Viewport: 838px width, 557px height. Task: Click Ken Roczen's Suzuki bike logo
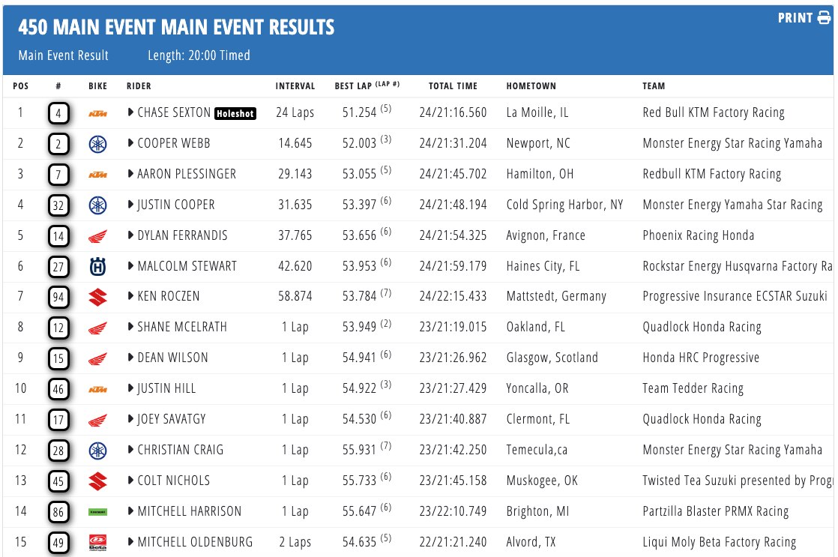[97, 297]
